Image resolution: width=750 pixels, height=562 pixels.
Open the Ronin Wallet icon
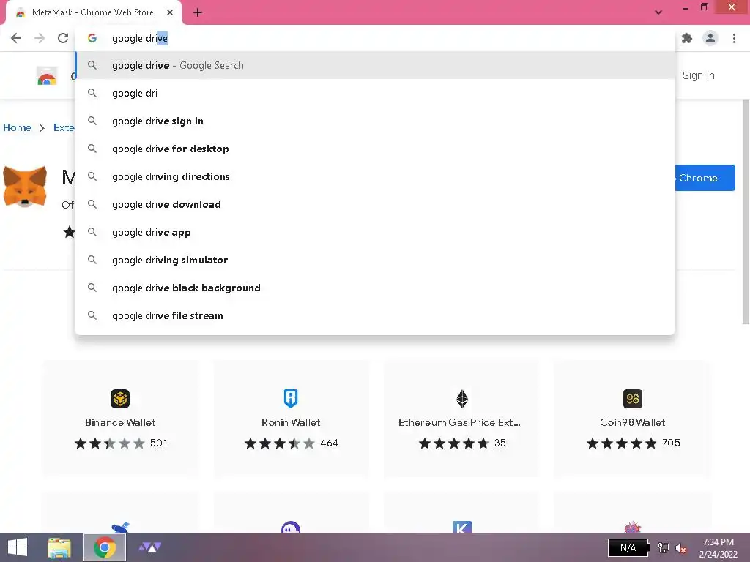[291, 399]
